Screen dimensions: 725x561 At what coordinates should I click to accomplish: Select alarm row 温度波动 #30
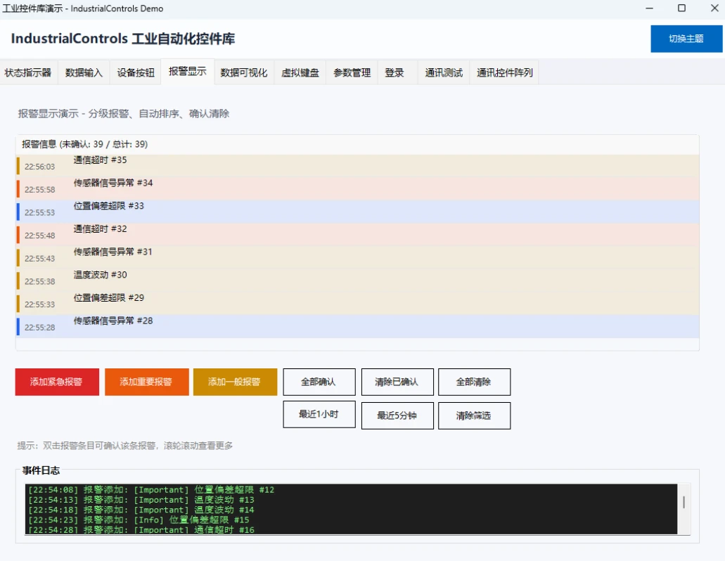coord(357,280)
